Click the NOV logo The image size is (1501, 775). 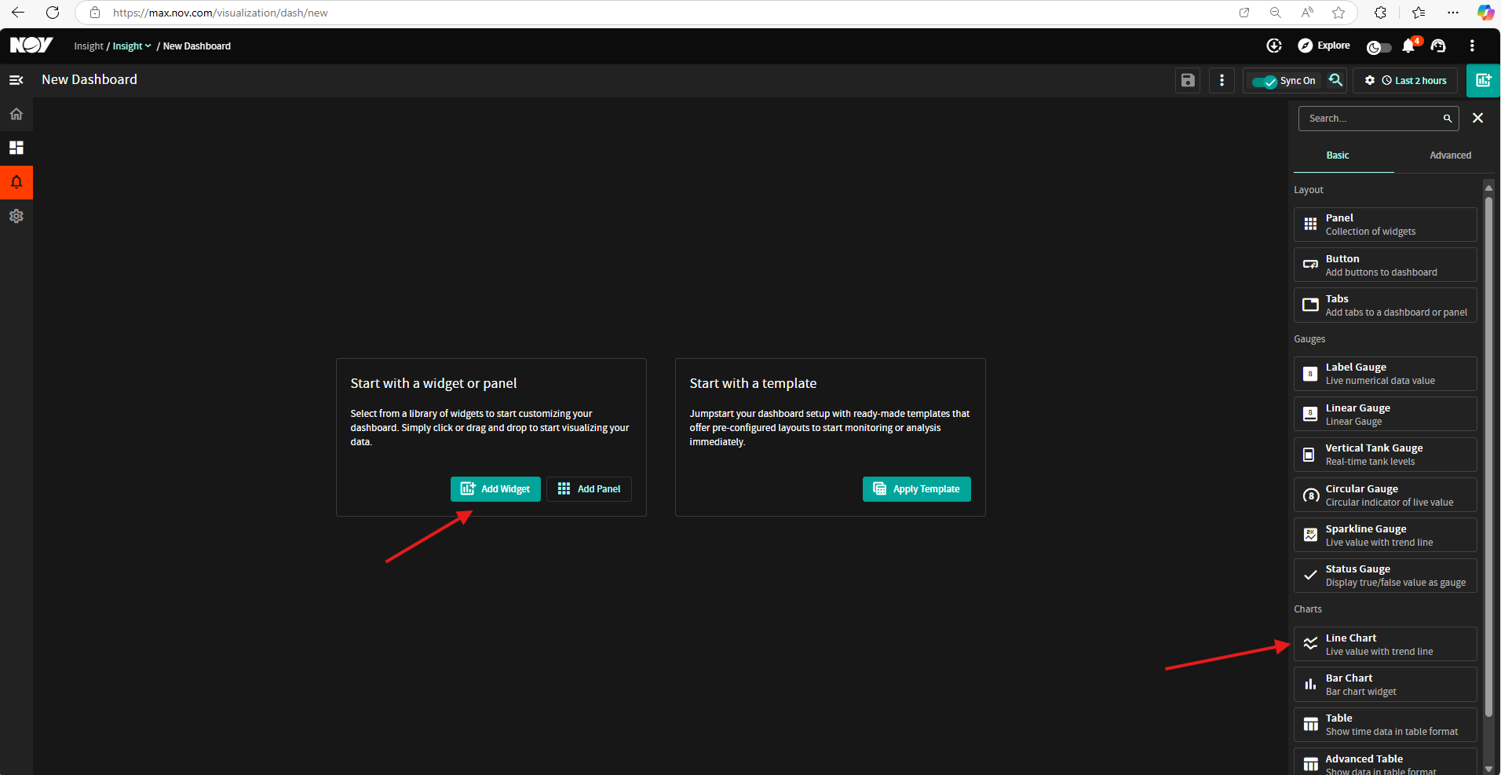(31, 46)
